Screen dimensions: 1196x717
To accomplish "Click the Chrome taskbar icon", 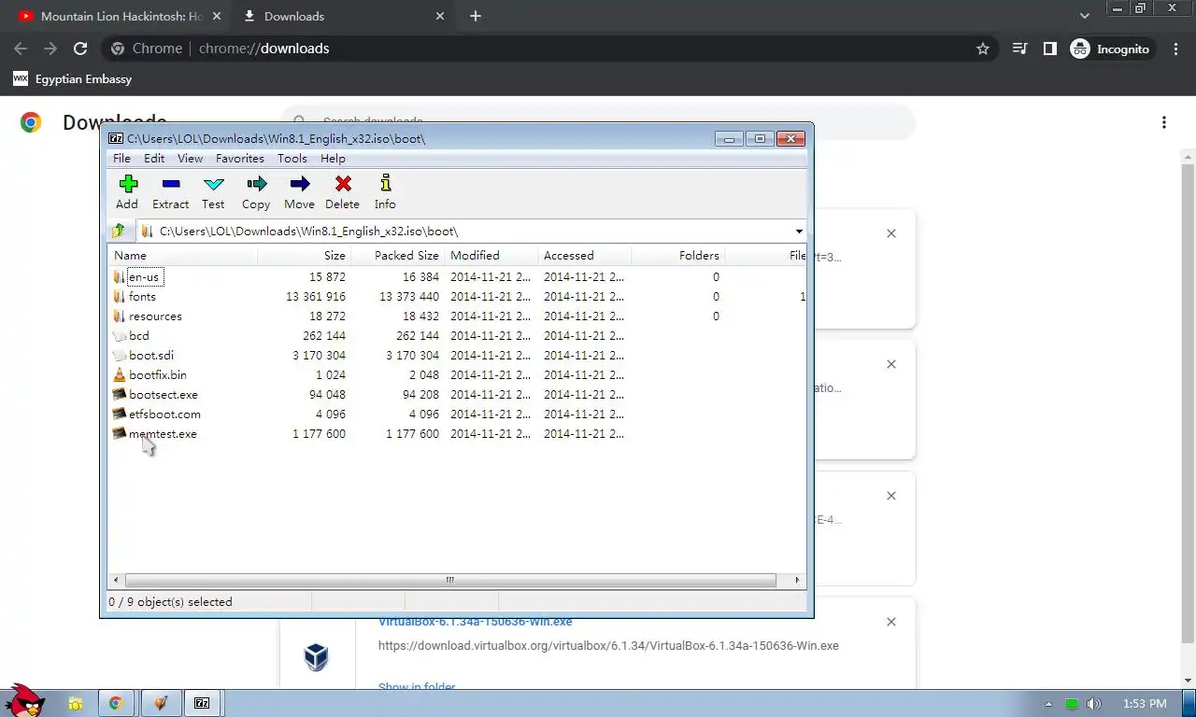I will [x=116, y=703].
